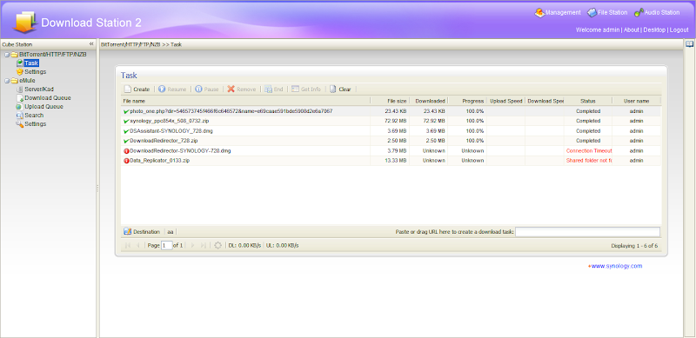
Task: Go to next page button
Action: click(x=192, y=245)
